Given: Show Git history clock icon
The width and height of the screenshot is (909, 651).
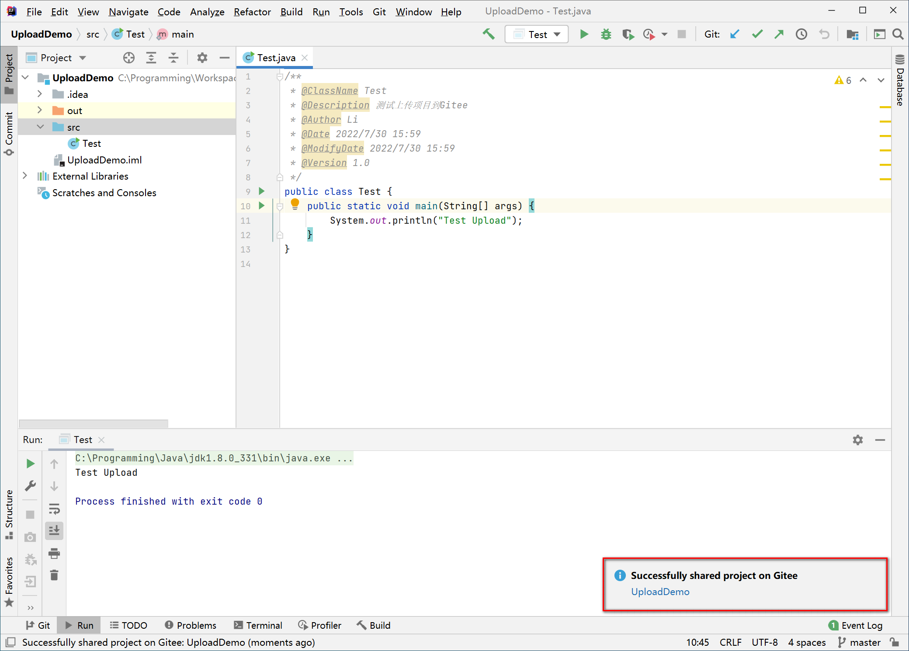Looking at the screenshot, I should coord(801,34).
